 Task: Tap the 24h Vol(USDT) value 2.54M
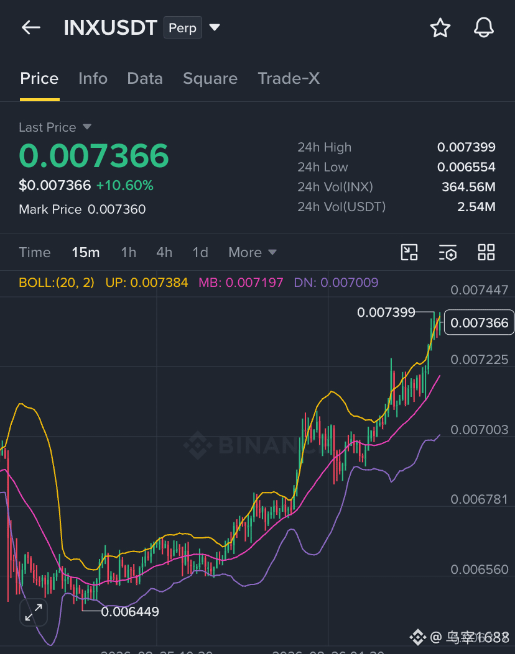(476, 206)
